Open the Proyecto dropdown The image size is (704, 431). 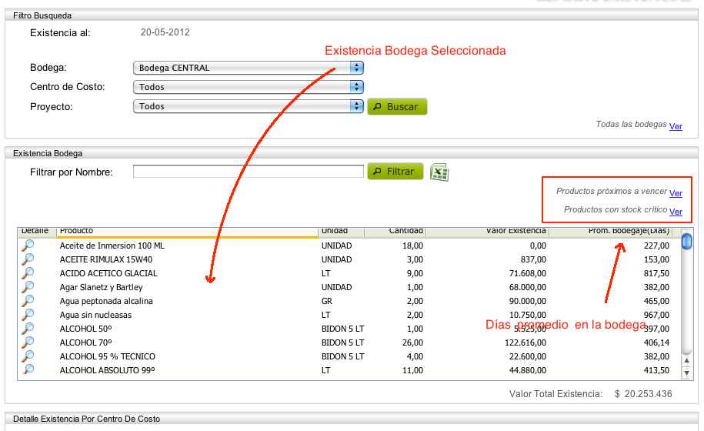[x=249, y=106]
